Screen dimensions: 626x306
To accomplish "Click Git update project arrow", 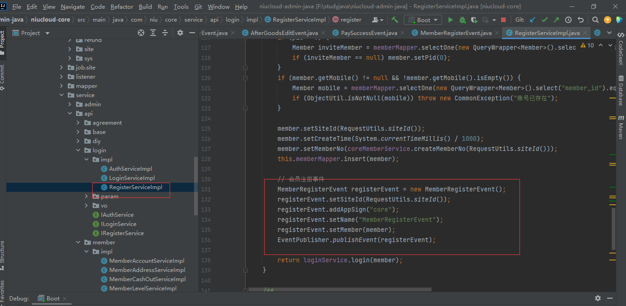I will pyautogui.click(x=533, y=20).
